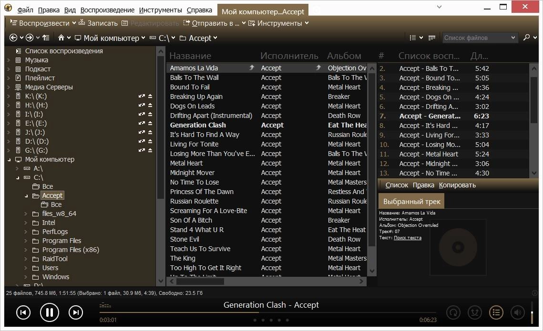The width and height of the screenshot is (543, 331).
Task: Toggle shuffle playback icon
Action: tap(475, 312)
